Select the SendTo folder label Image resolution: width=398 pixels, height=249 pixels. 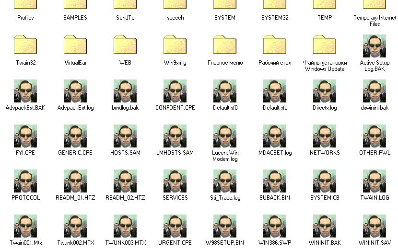[125, 18]
